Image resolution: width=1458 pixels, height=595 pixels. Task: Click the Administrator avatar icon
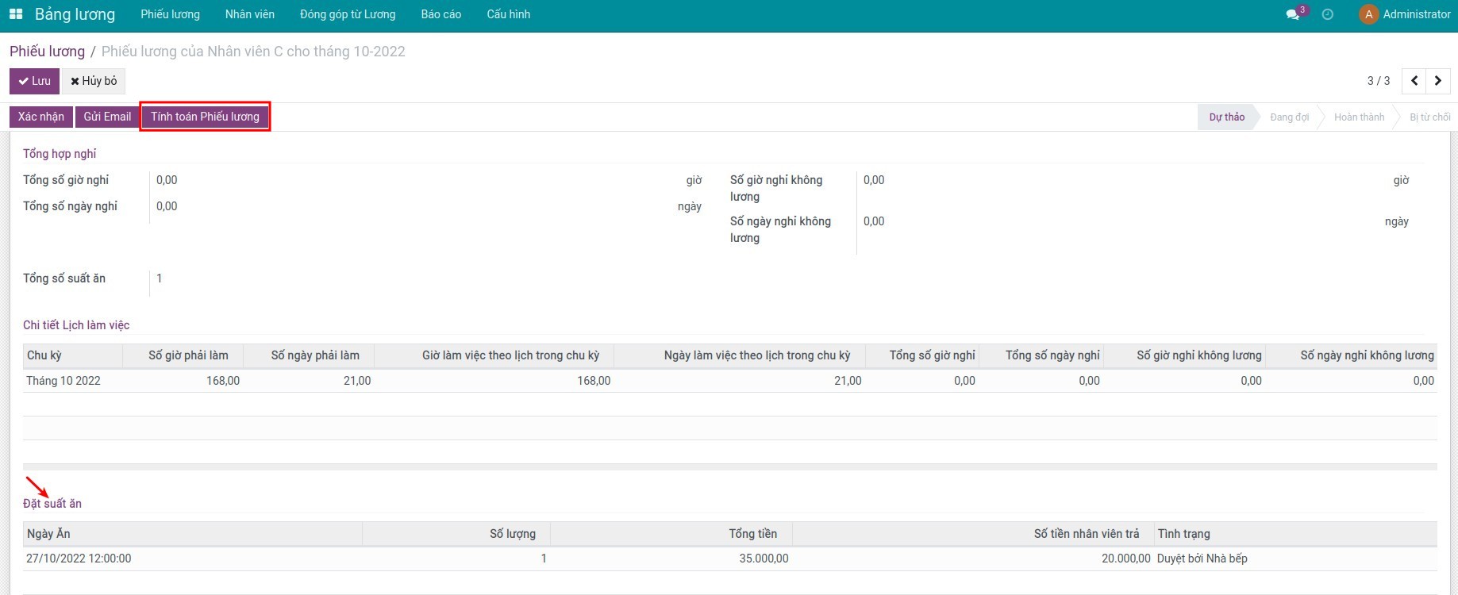(x=1368, y=14)
